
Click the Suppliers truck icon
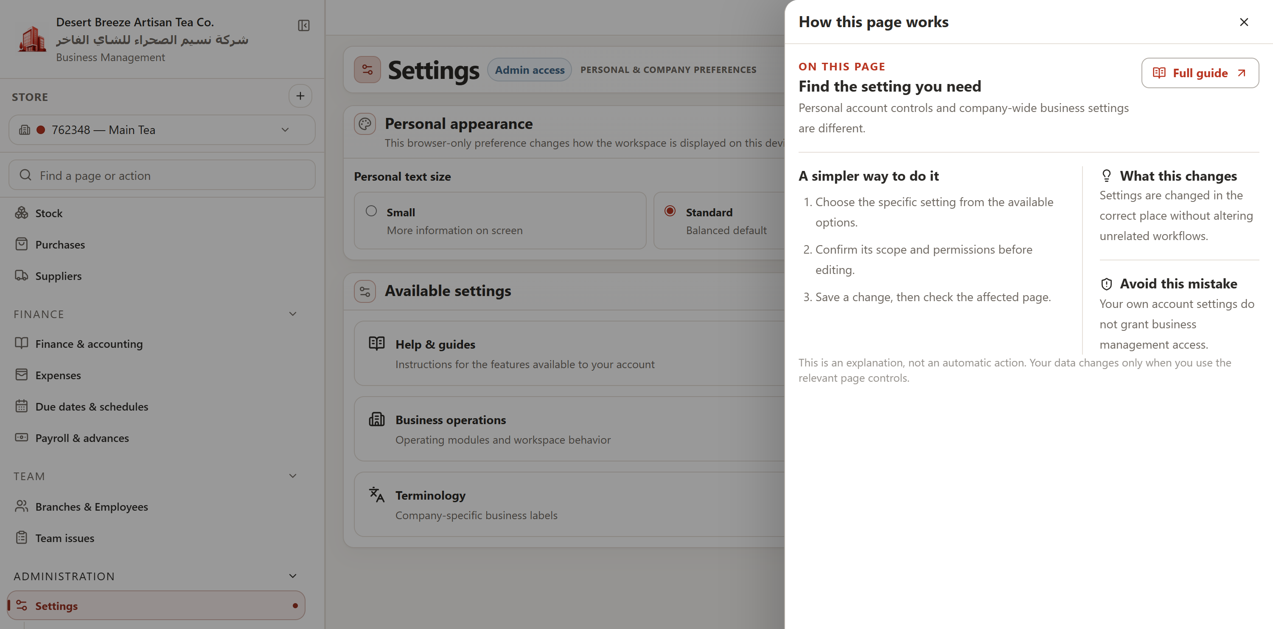[x=21, y=276]
